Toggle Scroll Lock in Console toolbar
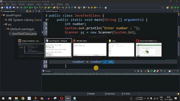Viewport: 180px width, 101px height. [x=148, y=71]
